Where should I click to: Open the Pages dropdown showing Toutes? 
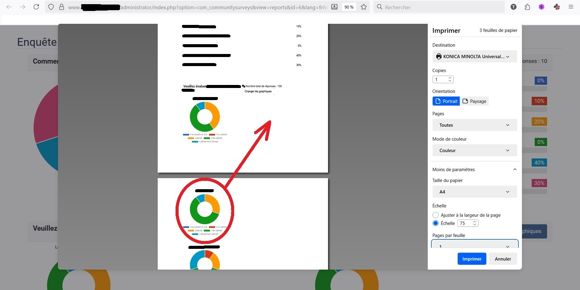(x=474, y=125)
